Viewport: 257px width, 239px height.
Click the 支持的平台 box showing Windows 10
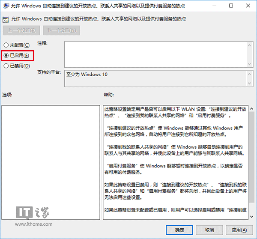(155, 78)
